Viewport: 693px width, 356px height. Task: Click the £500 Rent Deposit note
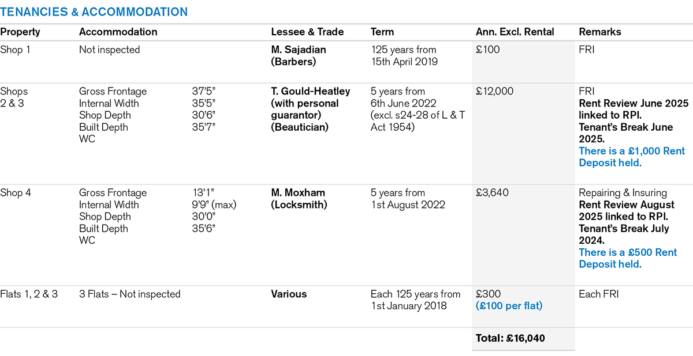point(627,258)
